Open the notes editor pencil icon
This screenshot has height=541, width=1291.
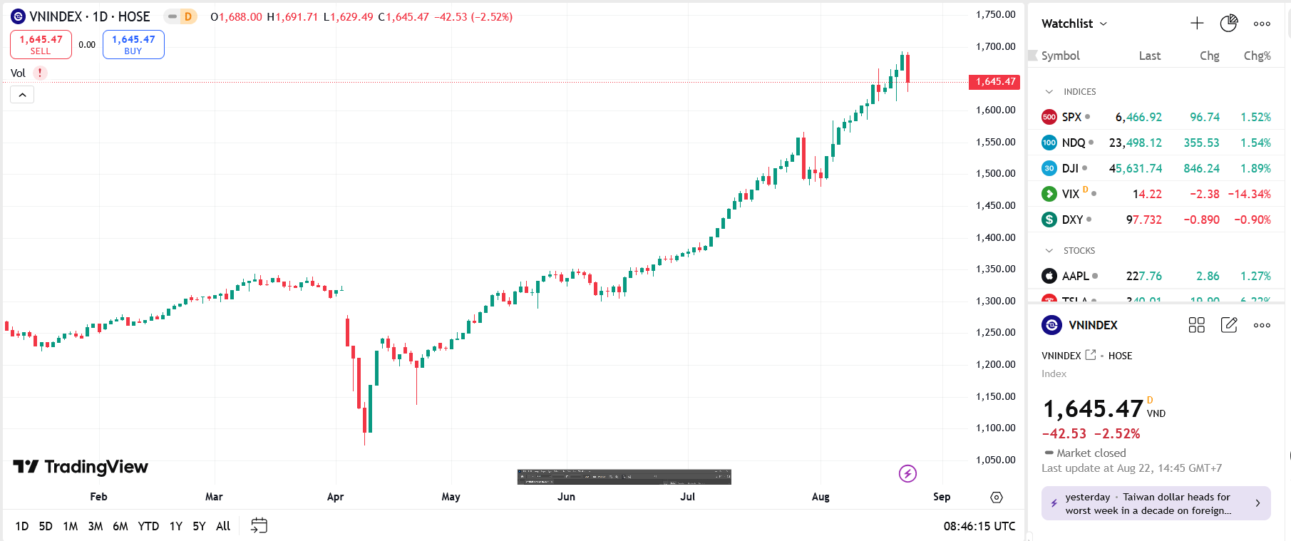pyautogui.click(x=1230, y=325)
